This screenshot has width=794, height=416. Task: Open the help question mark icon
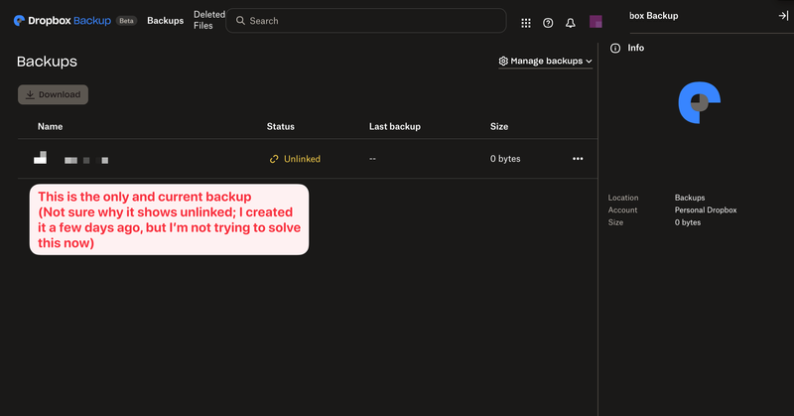click(548, 22)
